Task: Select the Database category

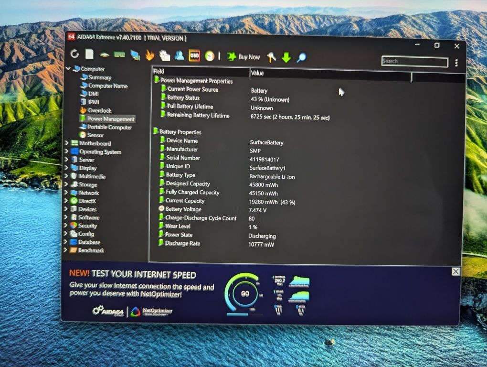Action: [x=85, y=242]
